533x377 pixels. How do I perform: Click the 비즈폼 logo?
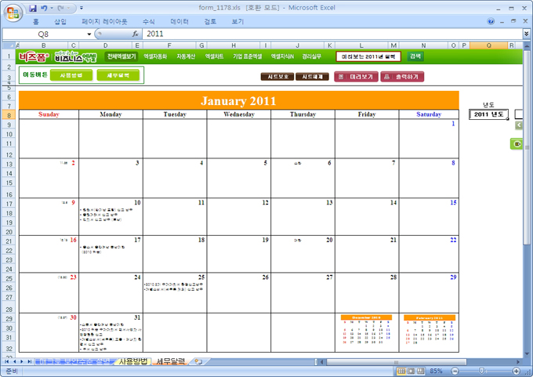[x=34, y=56]
